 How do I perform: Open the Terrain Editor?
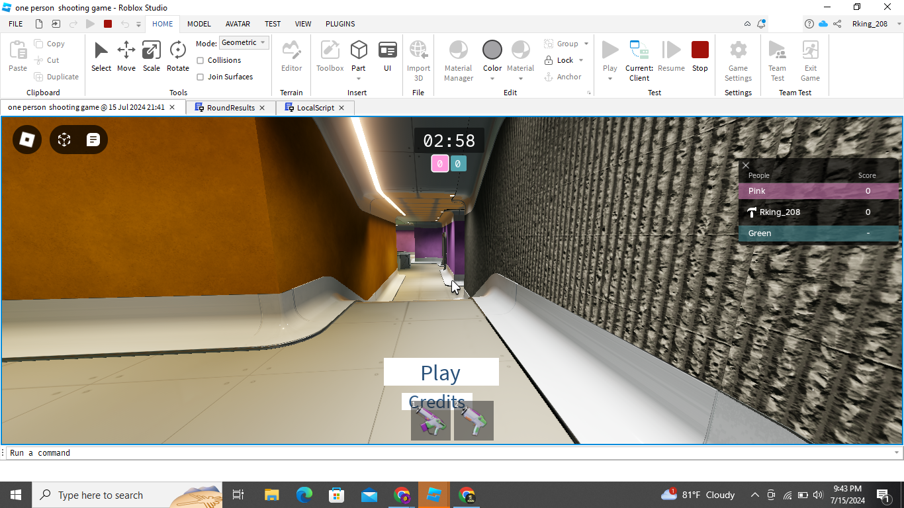point(291,56)
